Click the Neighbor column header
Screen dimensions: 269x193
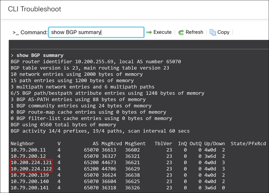(23, 143)
